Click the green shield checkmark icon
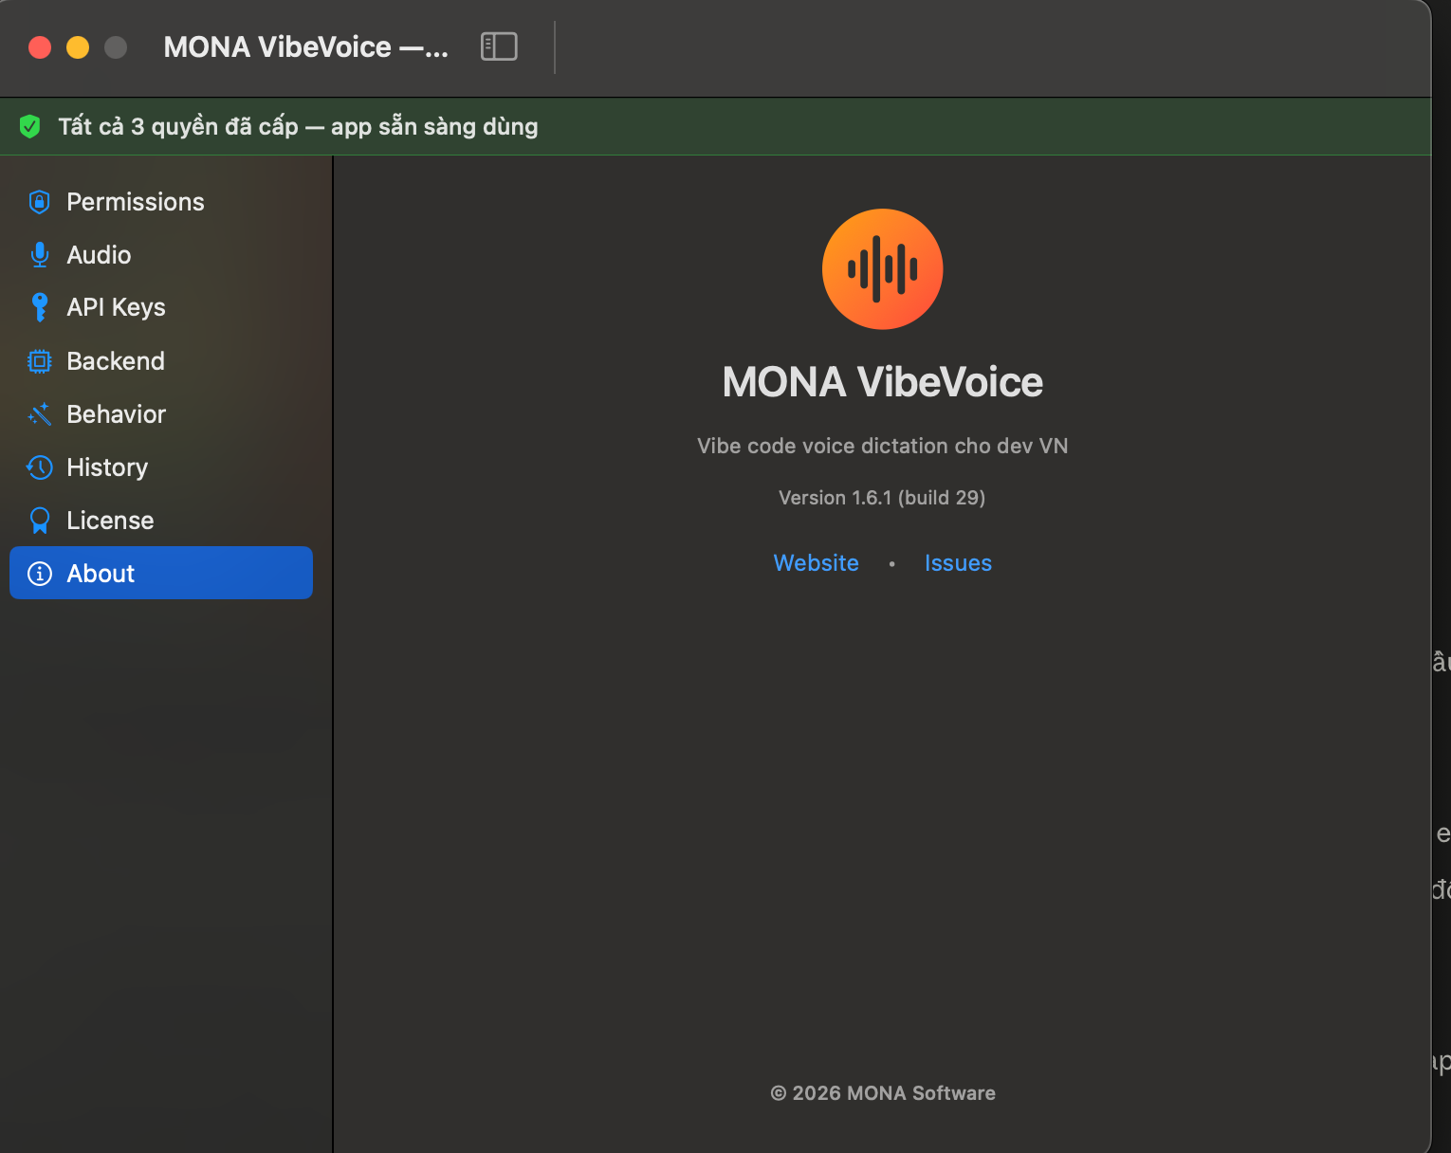 (29, 126)
